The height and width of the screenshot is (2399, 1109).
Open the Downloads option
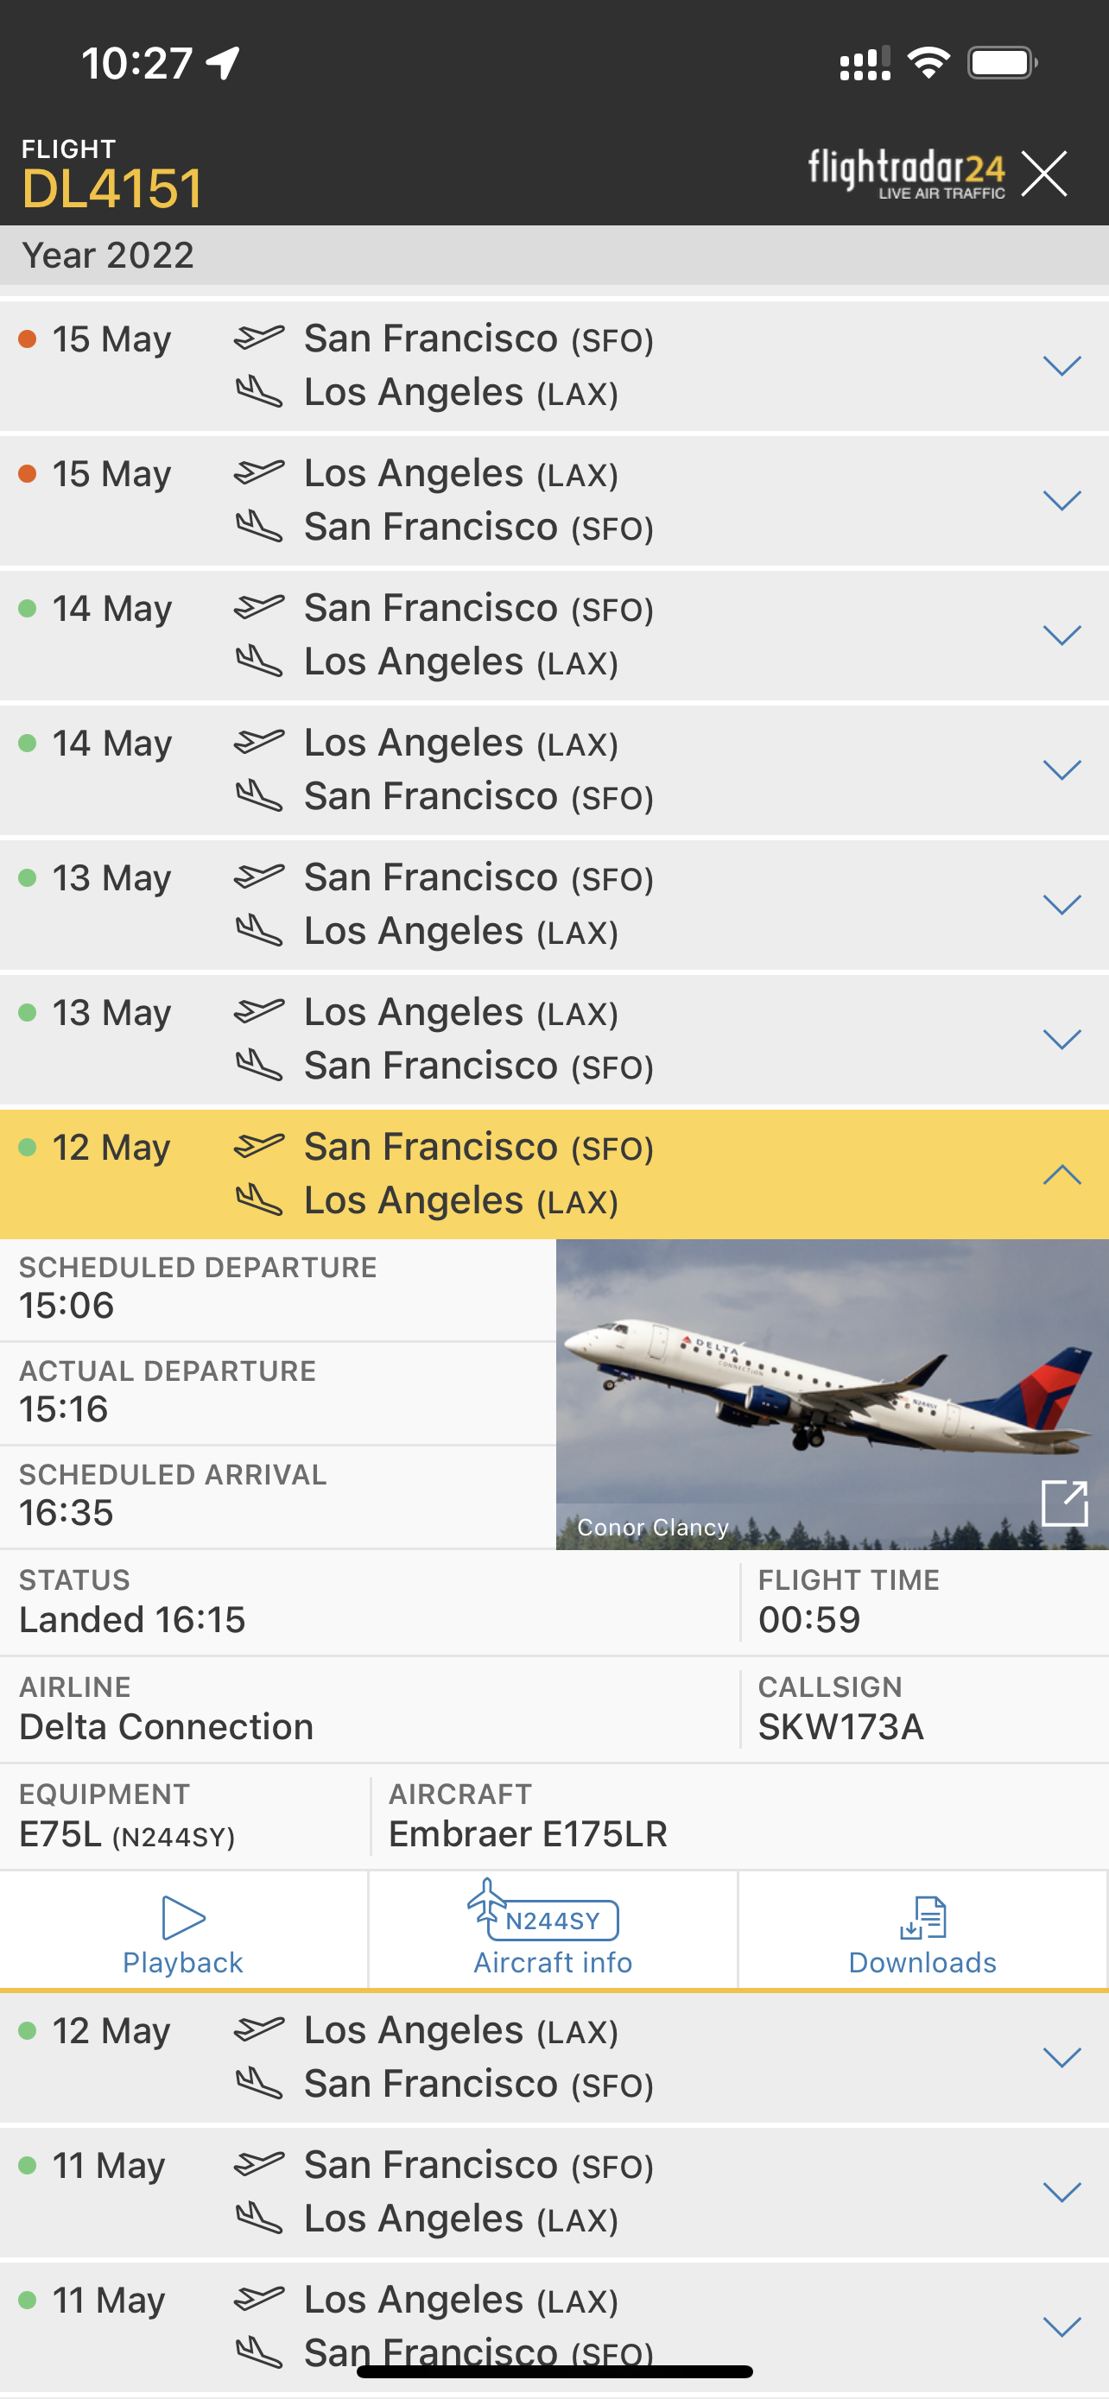(922, 1928)
